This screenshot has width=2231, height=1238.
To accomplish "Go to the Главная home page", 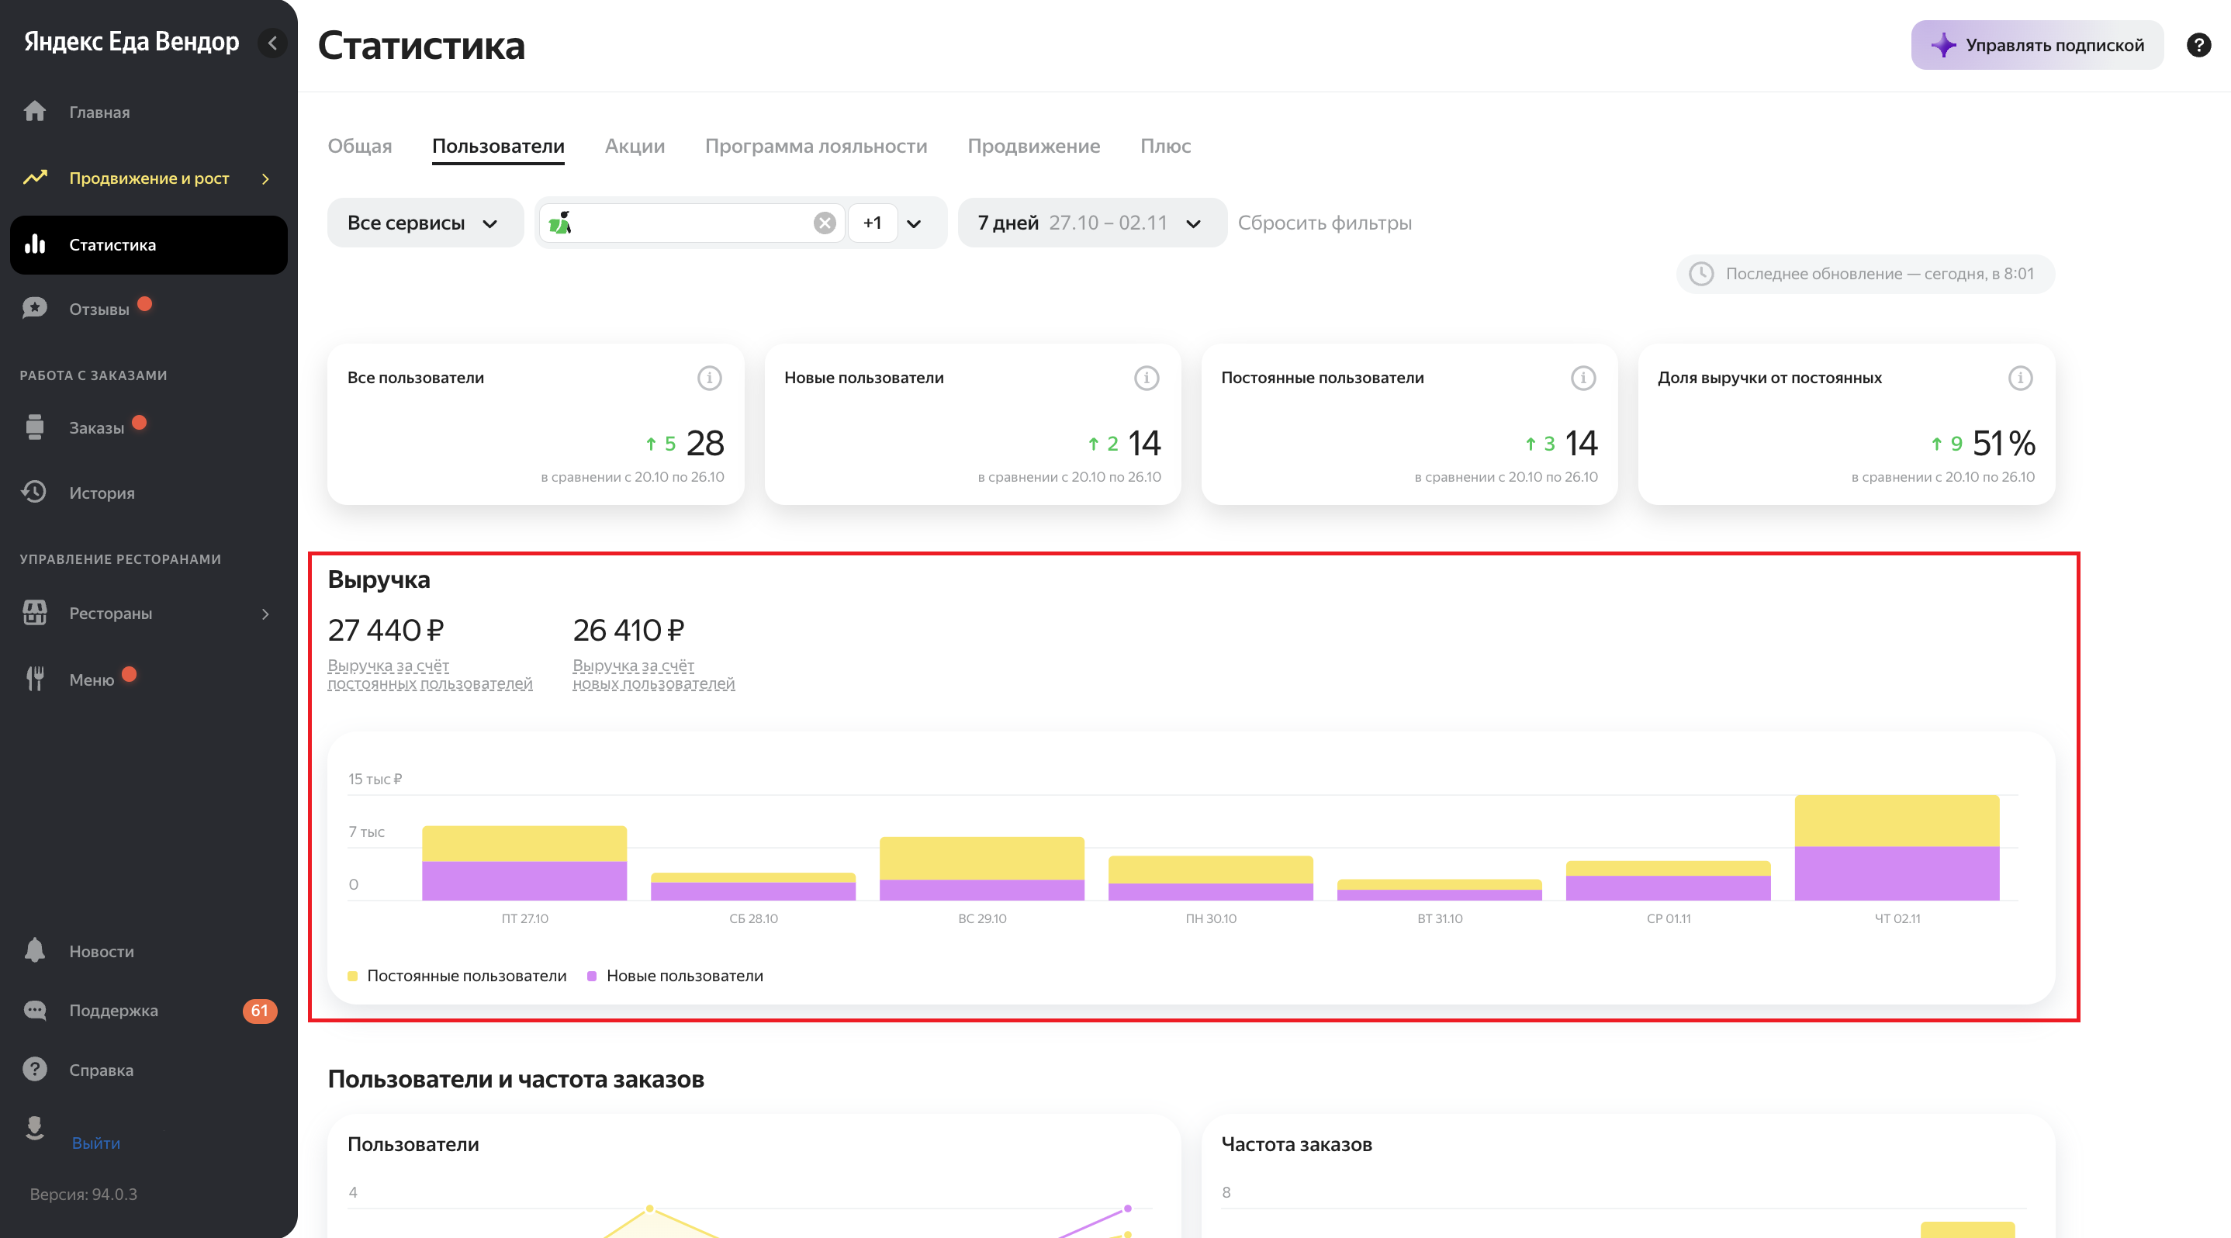I will tap(99, 112).
